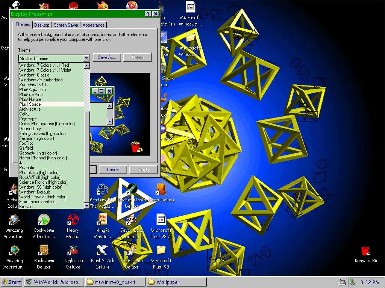The image size is (385, 288).
Task: Click the theme list scroll up arrow
Action: pyautogui.click(x=87, y=66)
